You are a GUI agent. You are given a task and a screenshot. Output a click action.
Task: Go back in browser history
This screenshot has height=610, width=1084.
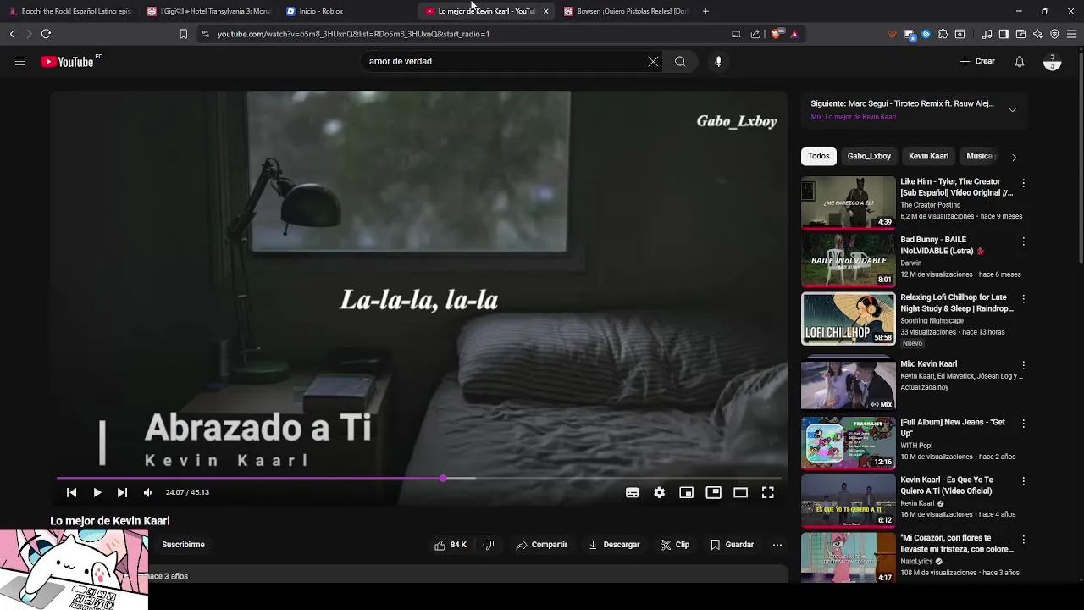(x=12, y=34)
